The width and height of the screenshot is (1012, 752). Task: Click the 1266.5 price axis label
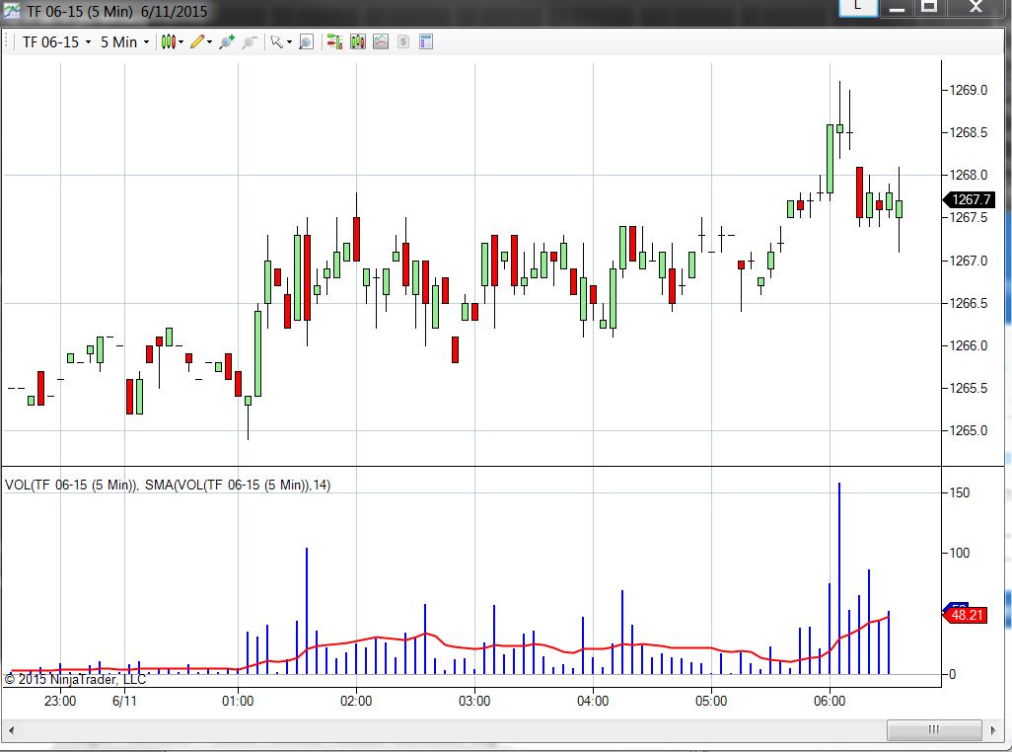[x=969, y=303]
